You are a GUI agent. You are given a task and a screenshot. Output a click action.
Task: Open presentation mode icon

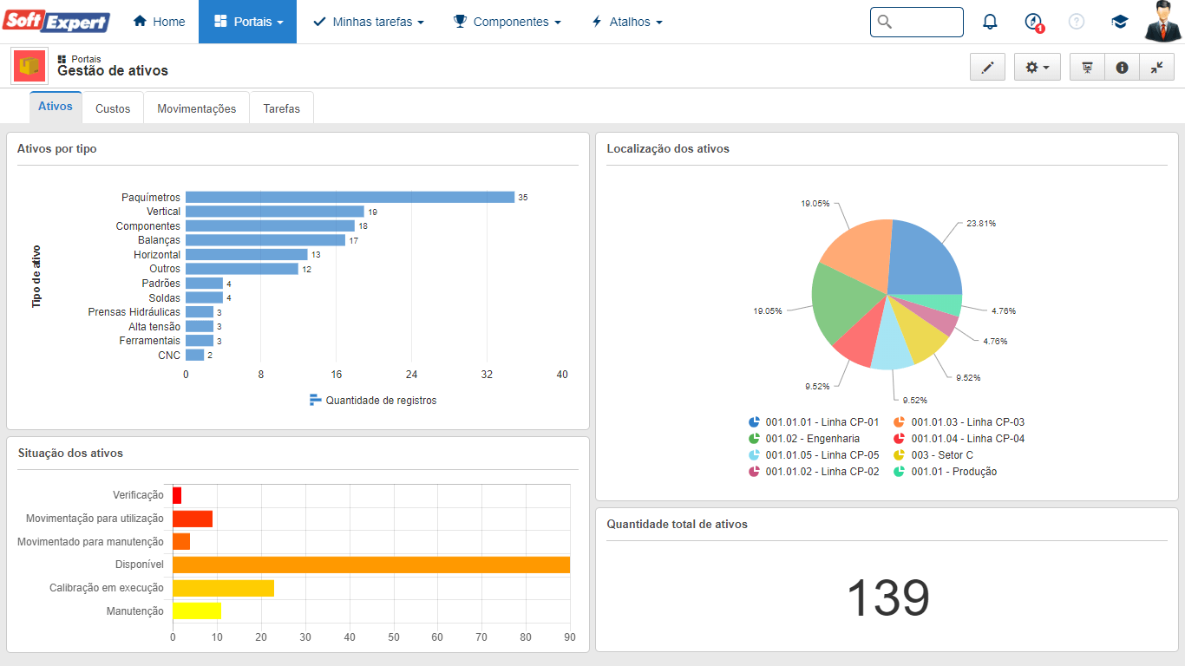1087,67
